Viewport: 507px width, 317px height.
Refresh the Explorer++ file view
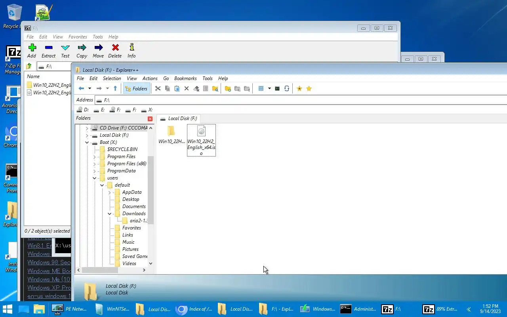click(287, 88)
